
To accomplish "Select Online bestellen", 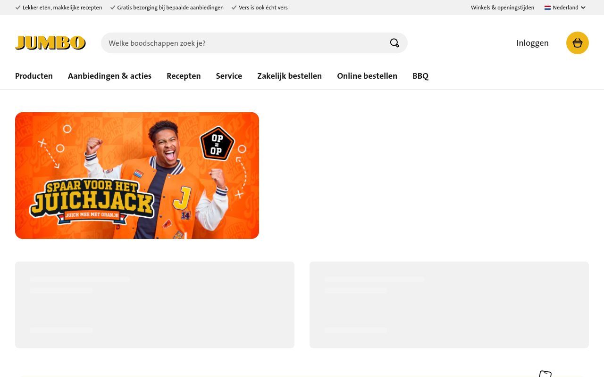I will pyautogui.click(x=367, y=76).
